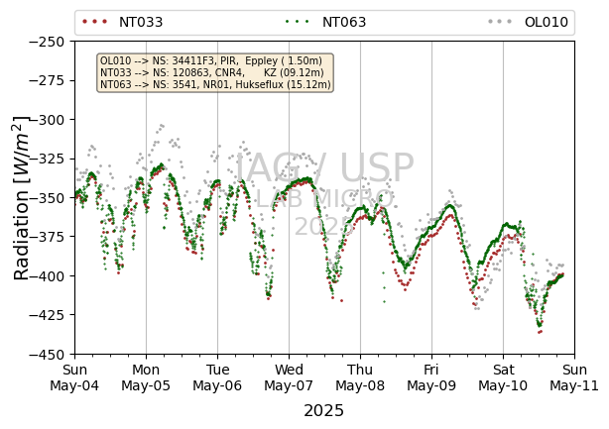Click the −350 y-axis tick label
609x429 pixels.
pos(47,198)
